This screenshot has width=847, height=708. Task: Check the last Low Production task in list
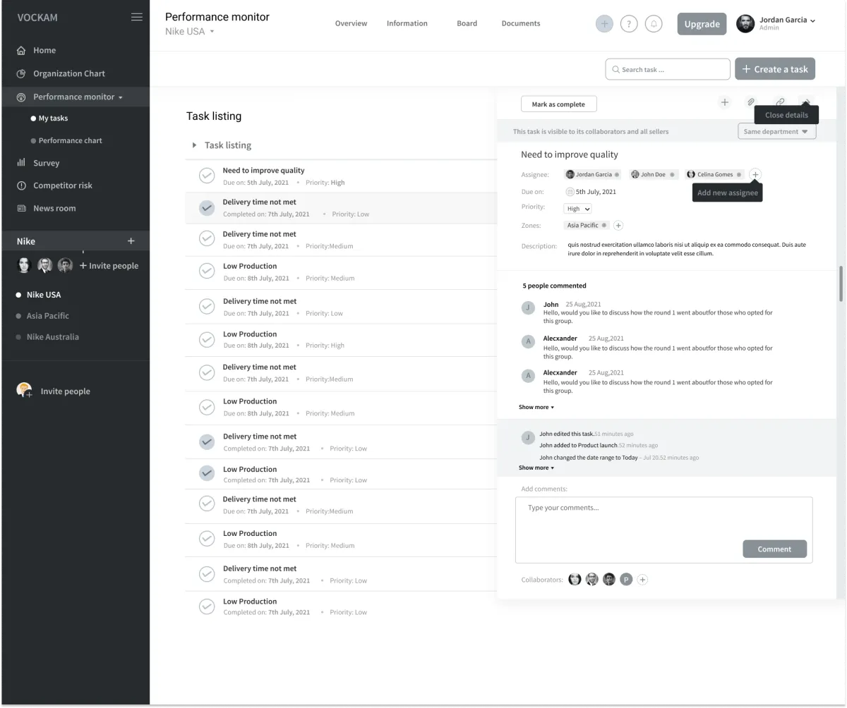(207, 606)
